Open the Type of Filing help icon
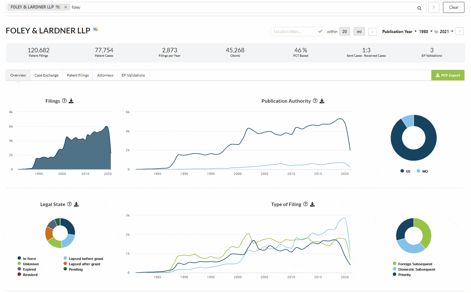This screenshot has width=471, height=293. [305, 204]
